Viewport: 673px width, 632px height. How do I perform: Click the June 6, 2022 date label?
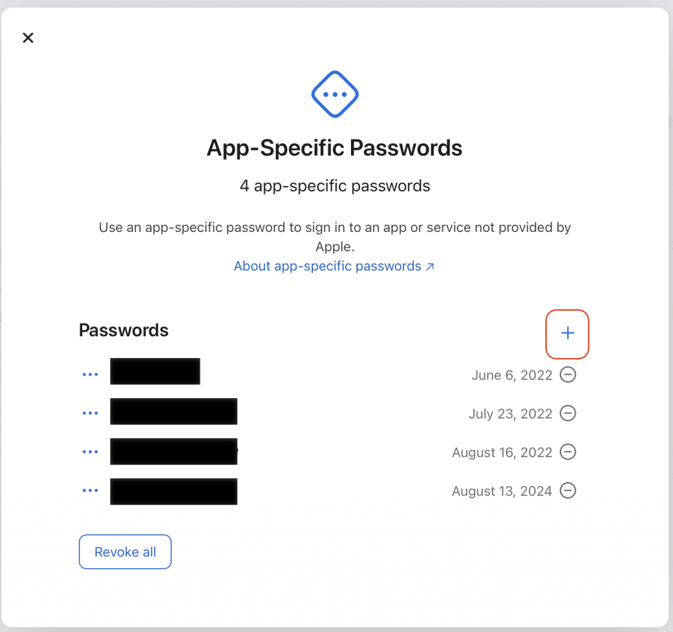click(x=511, y=374)
